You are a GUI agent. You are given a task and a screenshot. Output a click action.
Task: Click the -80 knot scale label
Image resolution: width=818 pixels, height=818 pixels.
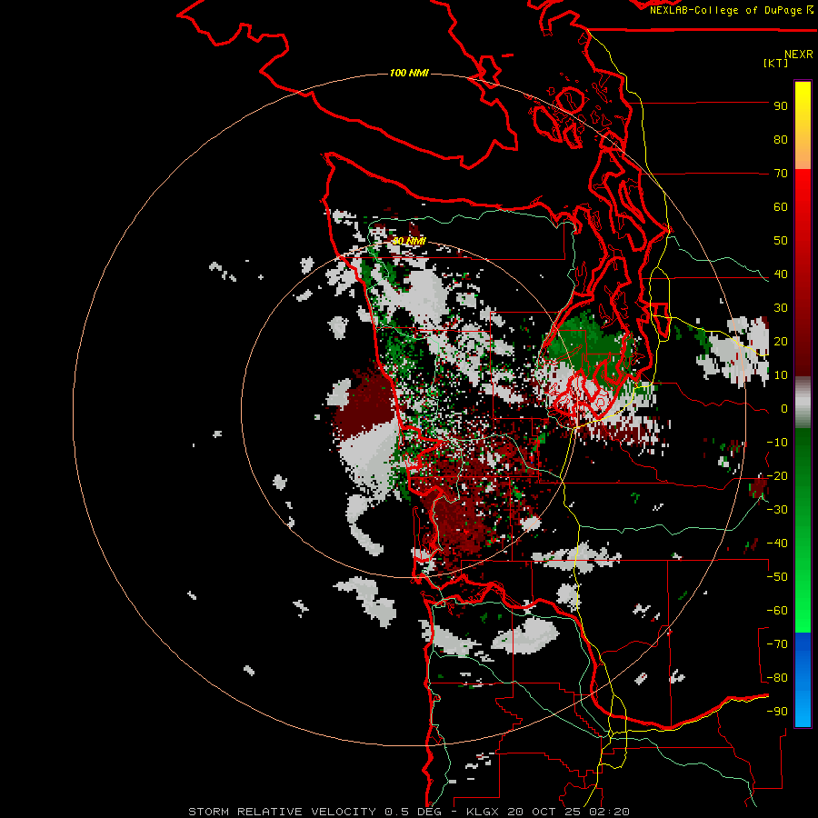coord(777,678)
